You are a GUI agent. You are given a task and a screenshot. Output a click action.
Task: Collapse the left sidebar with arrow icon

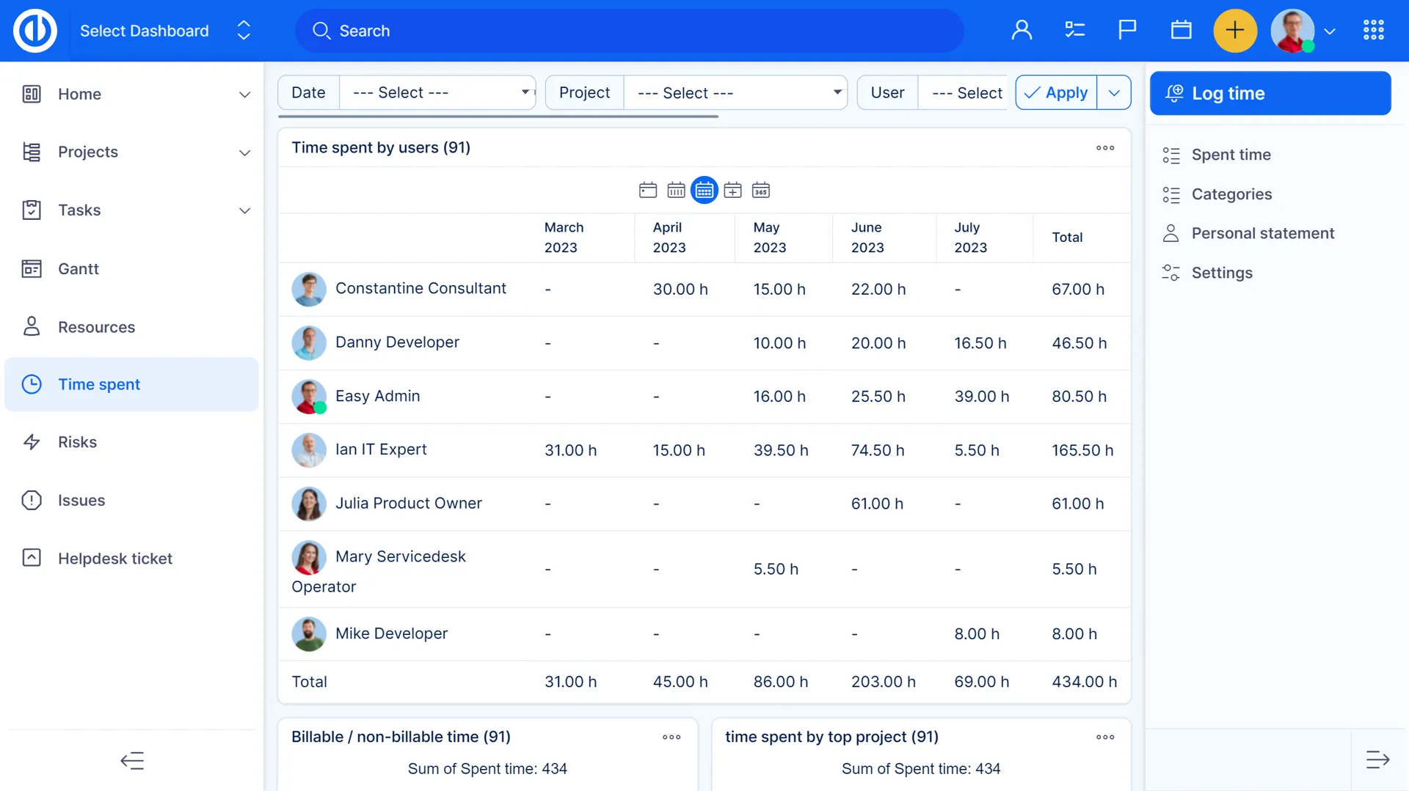coord(132,760)
